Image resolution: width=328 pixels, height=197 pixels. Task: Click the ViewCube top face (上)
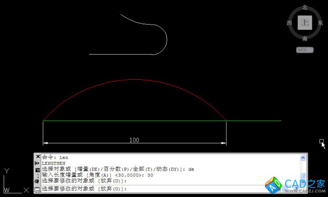[305, 22]
